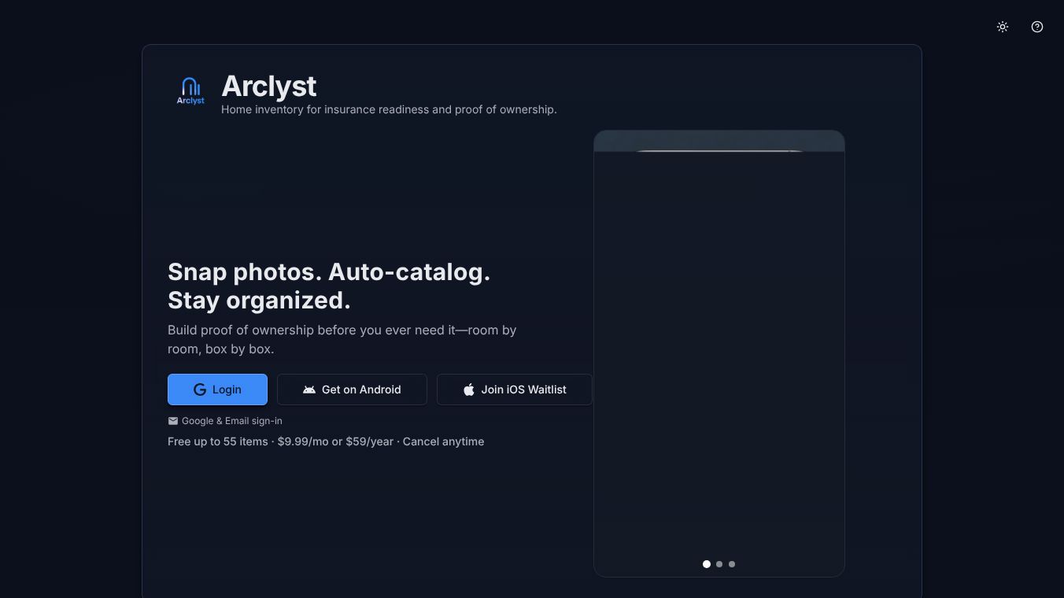Image resolution: width=1064 pixels, height=598 pixels.
Task: Click the envelope icon next to sign-in text
Action: pyautogui.click(x=173, y=421)
